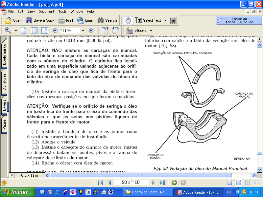This screenshot has height=197, width=263.
Task: Open the Search binoculars tool
Action: click(x=107, y=20)
